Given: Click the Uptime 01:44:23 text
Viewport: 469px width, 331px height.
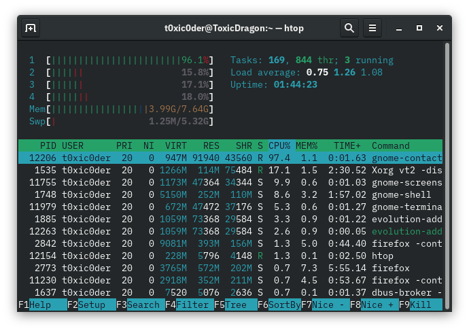Looking at the screenshot, I should (x=274, y=84).
